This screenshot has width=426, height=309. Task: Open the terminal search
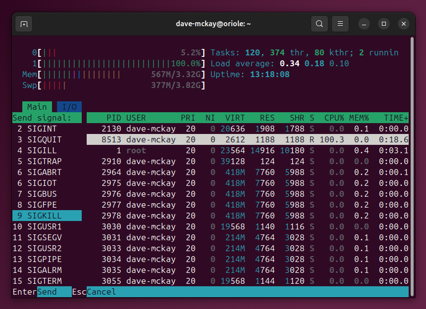click(319, 24)
